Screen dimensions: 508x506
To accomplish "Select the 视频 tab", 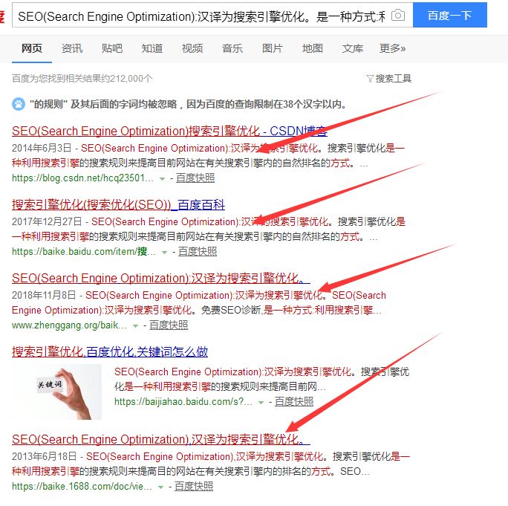I will (x=192, y=48).
